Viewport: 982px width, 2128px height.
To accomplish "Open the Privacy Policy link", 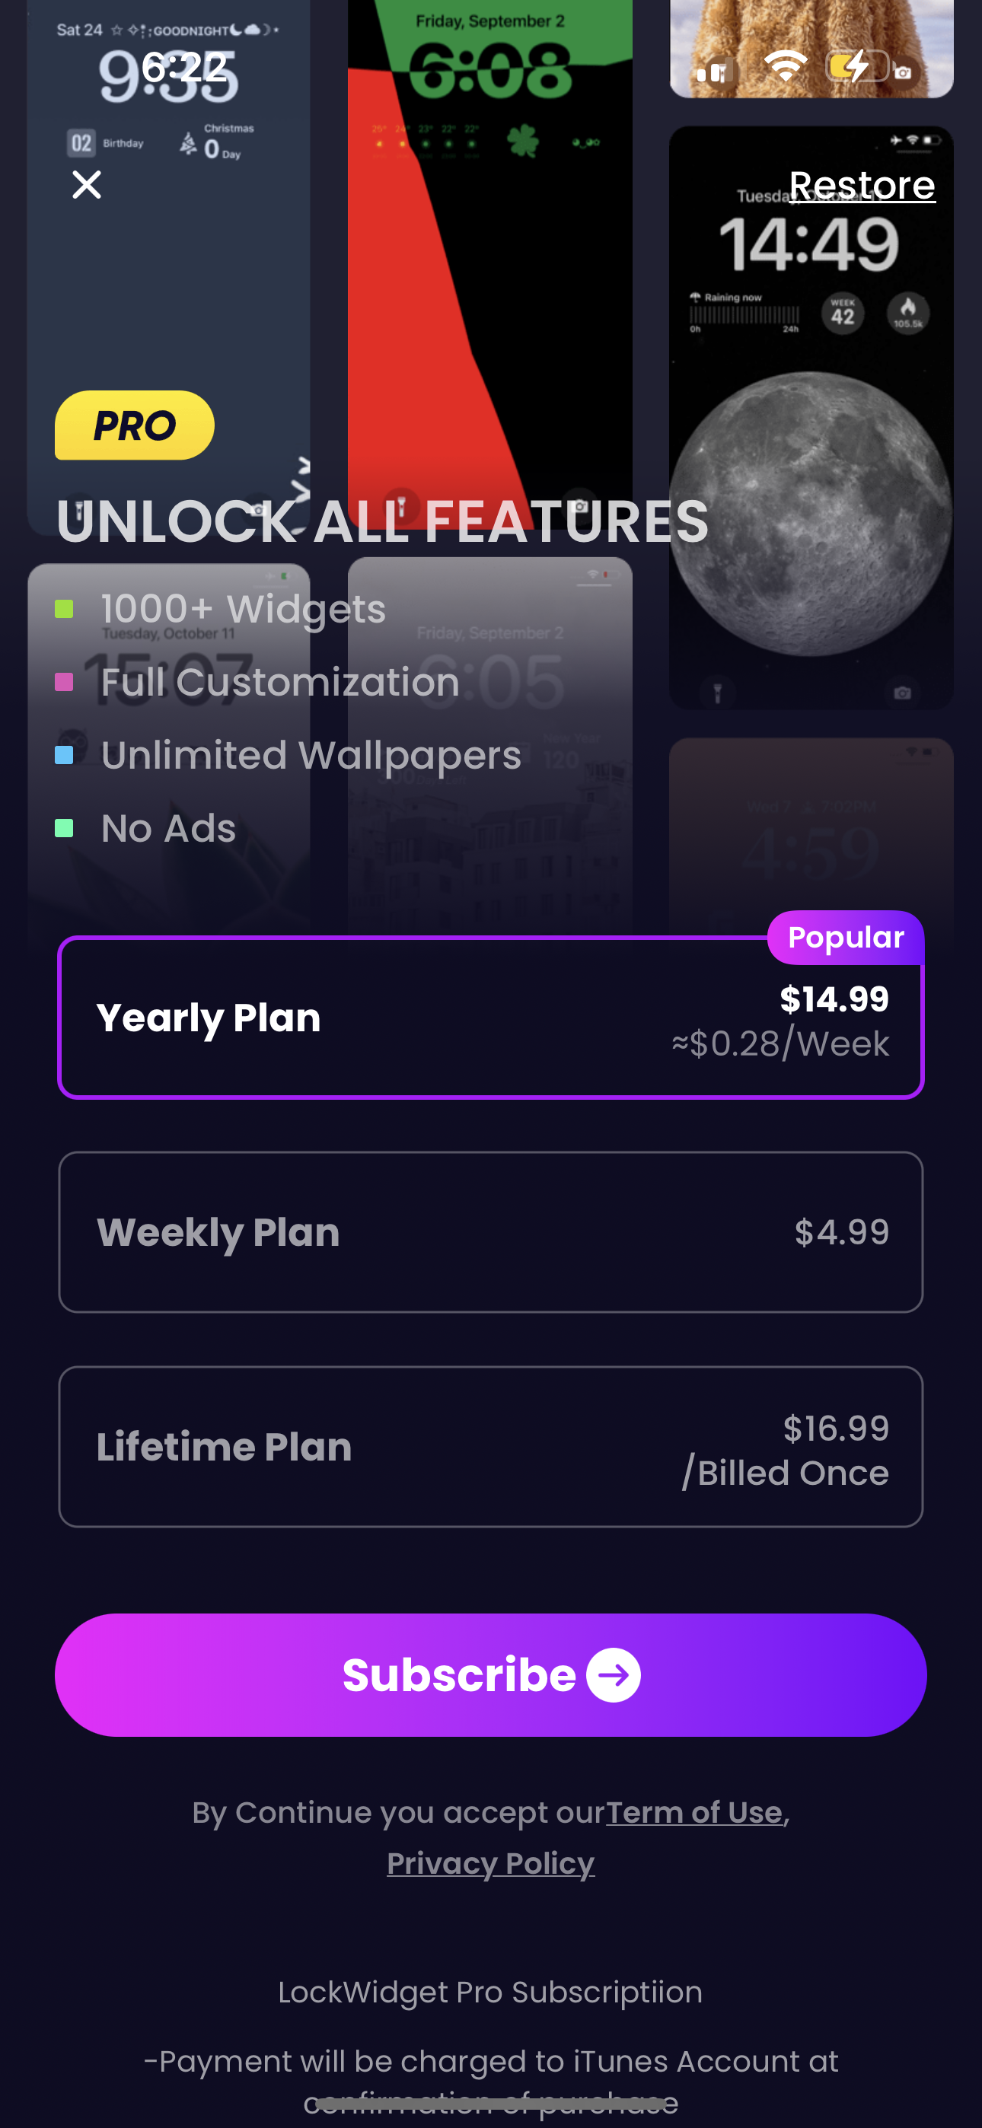I will [x=490, y=1863].
